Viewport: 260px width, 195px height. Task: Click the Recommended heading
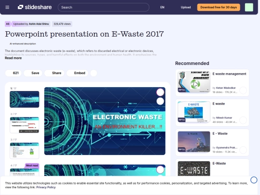coord(192,64)
